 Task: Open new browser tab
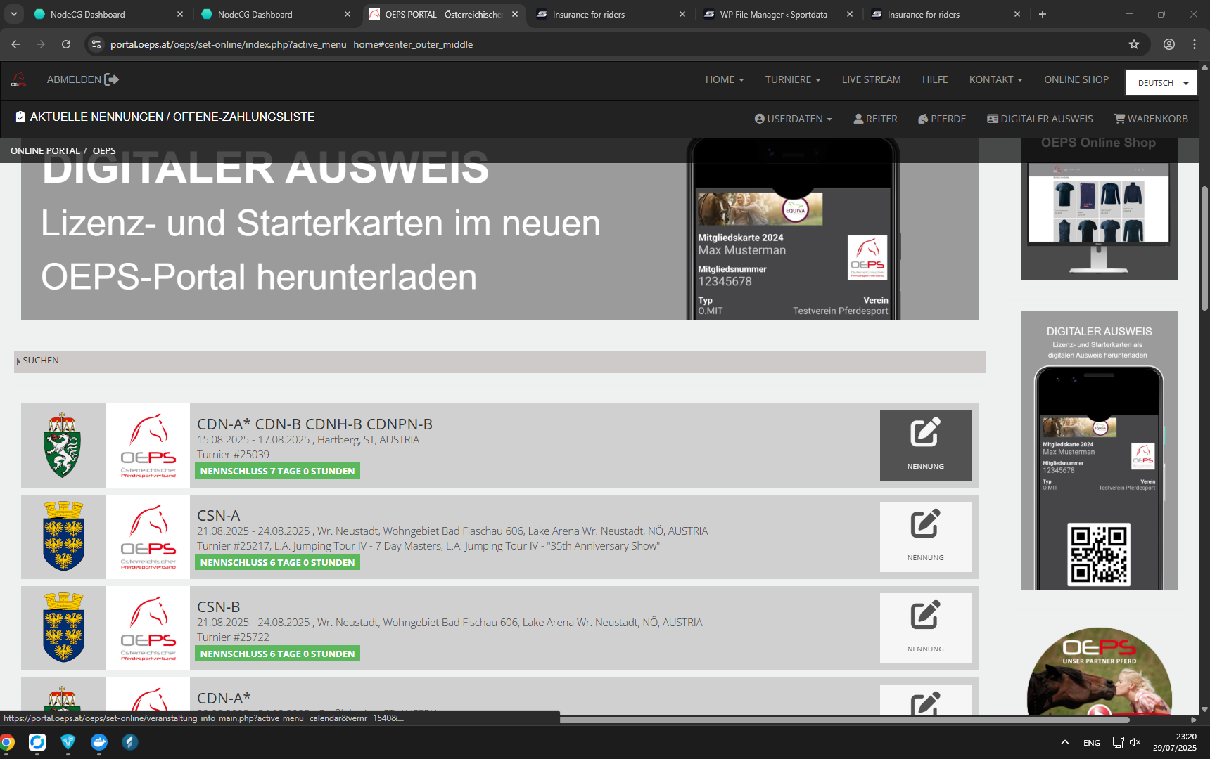click(1043, 14)
